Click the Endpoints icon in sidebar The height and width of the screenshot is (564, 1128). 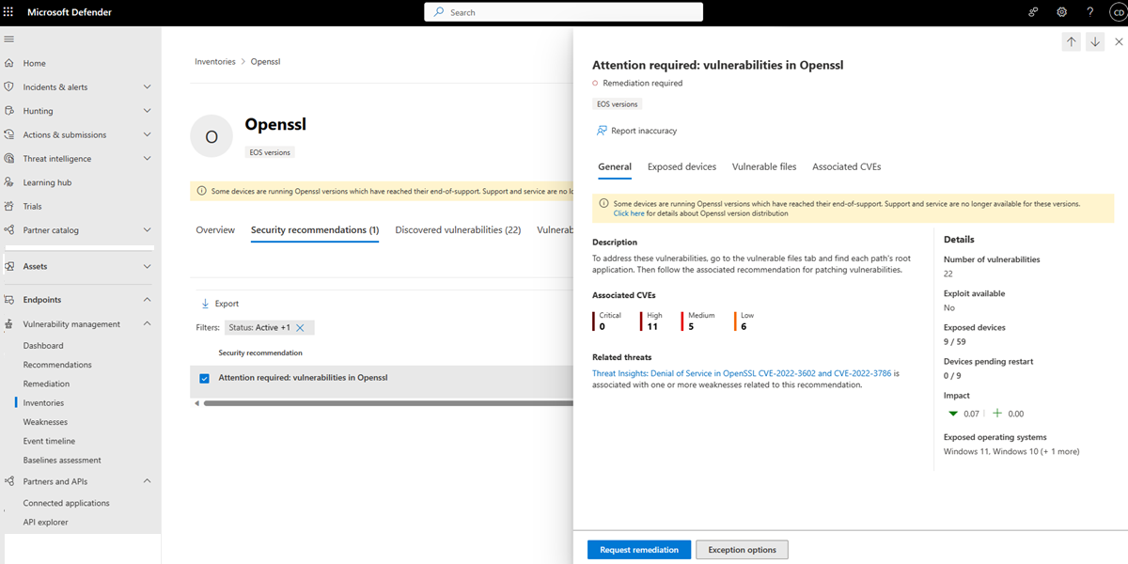[9, 300]
